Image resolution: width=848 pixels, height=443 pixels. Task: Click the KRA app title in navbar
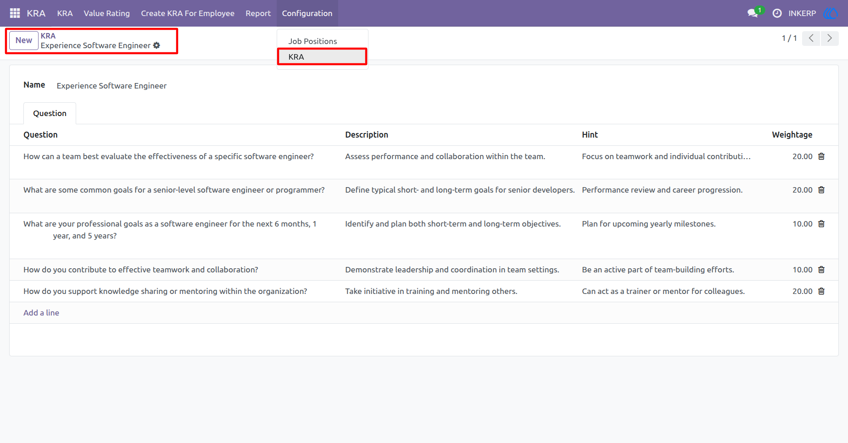pyautogui.click(x=36, y=13)
